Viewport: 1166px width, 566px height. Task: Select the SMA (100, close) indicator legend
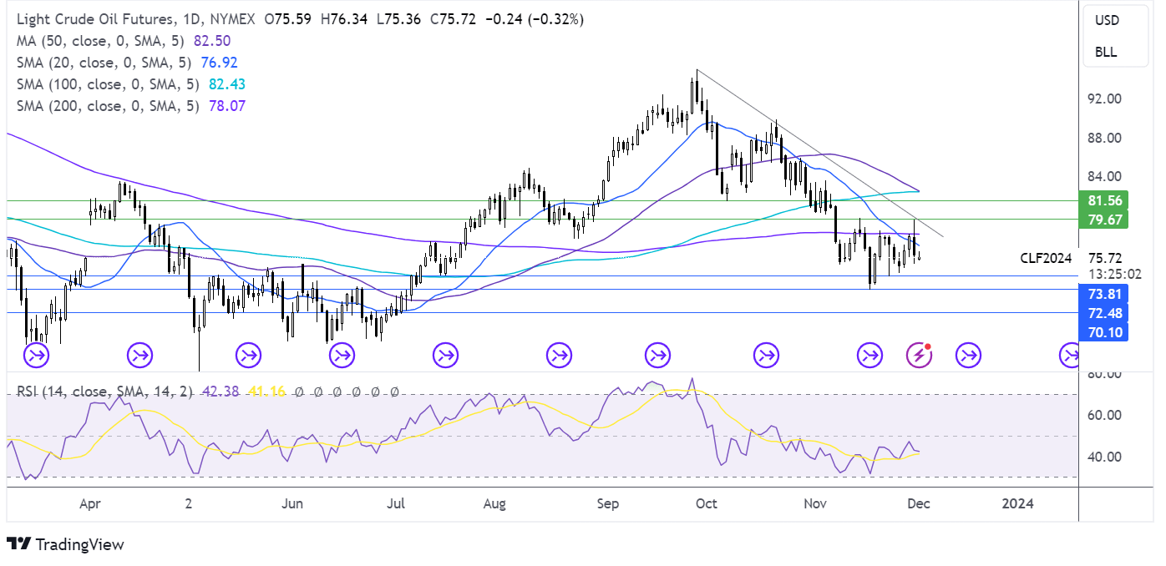coord(108,84)
